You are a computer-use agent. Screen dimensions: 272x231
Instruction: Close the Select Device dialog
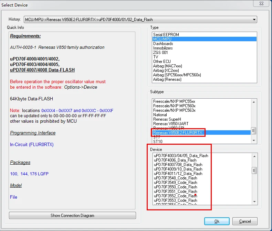(261, 3)
